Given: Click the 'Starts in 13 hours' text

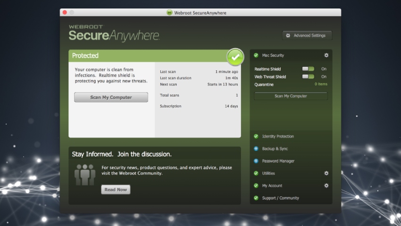Looking at the screenshot, I should tap(223, 84).
